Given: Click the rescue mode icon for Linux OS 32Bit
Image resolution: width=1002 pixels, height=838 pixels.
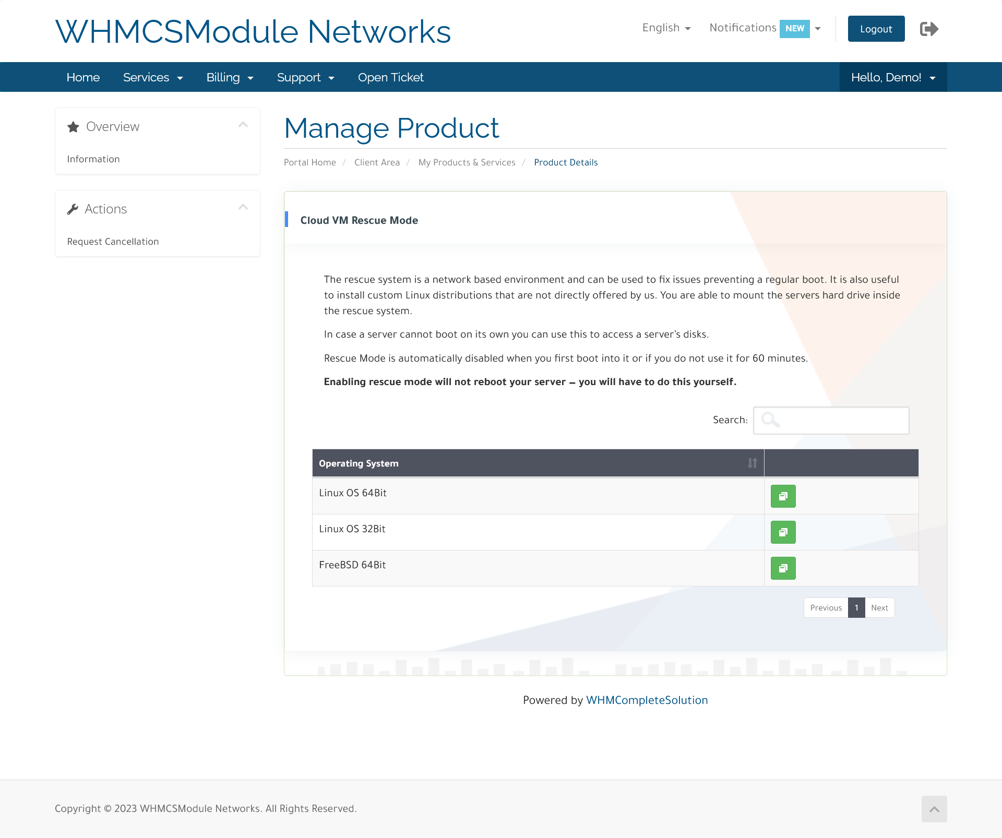Looking at the screenshot, I should pos(782,532).
